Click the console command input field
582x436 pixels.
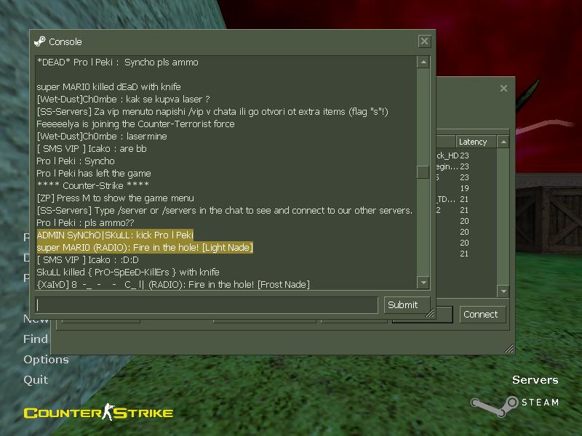207,304
